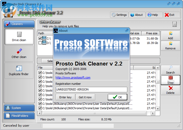Click the horizontal scrollbar left arrow in the file list

click(39, 113)
